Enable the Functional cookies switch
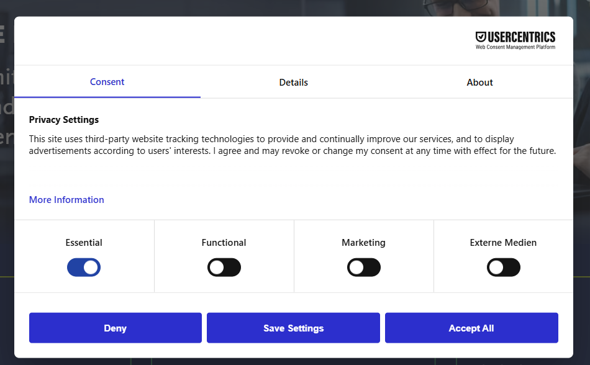The height and width of the screenshot is (365, 590). 224,268
